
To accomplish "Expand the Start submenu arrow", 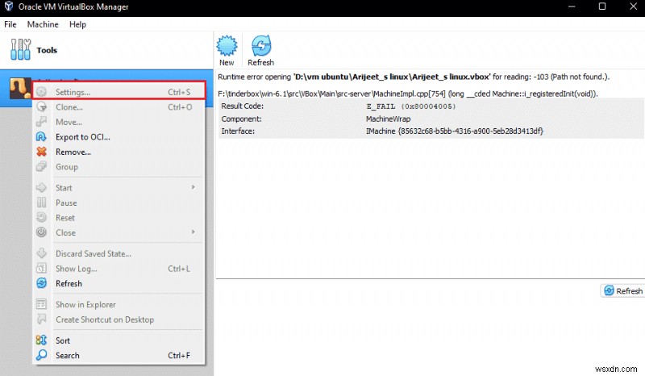I will pyautogui.click(x=193, y=187).
